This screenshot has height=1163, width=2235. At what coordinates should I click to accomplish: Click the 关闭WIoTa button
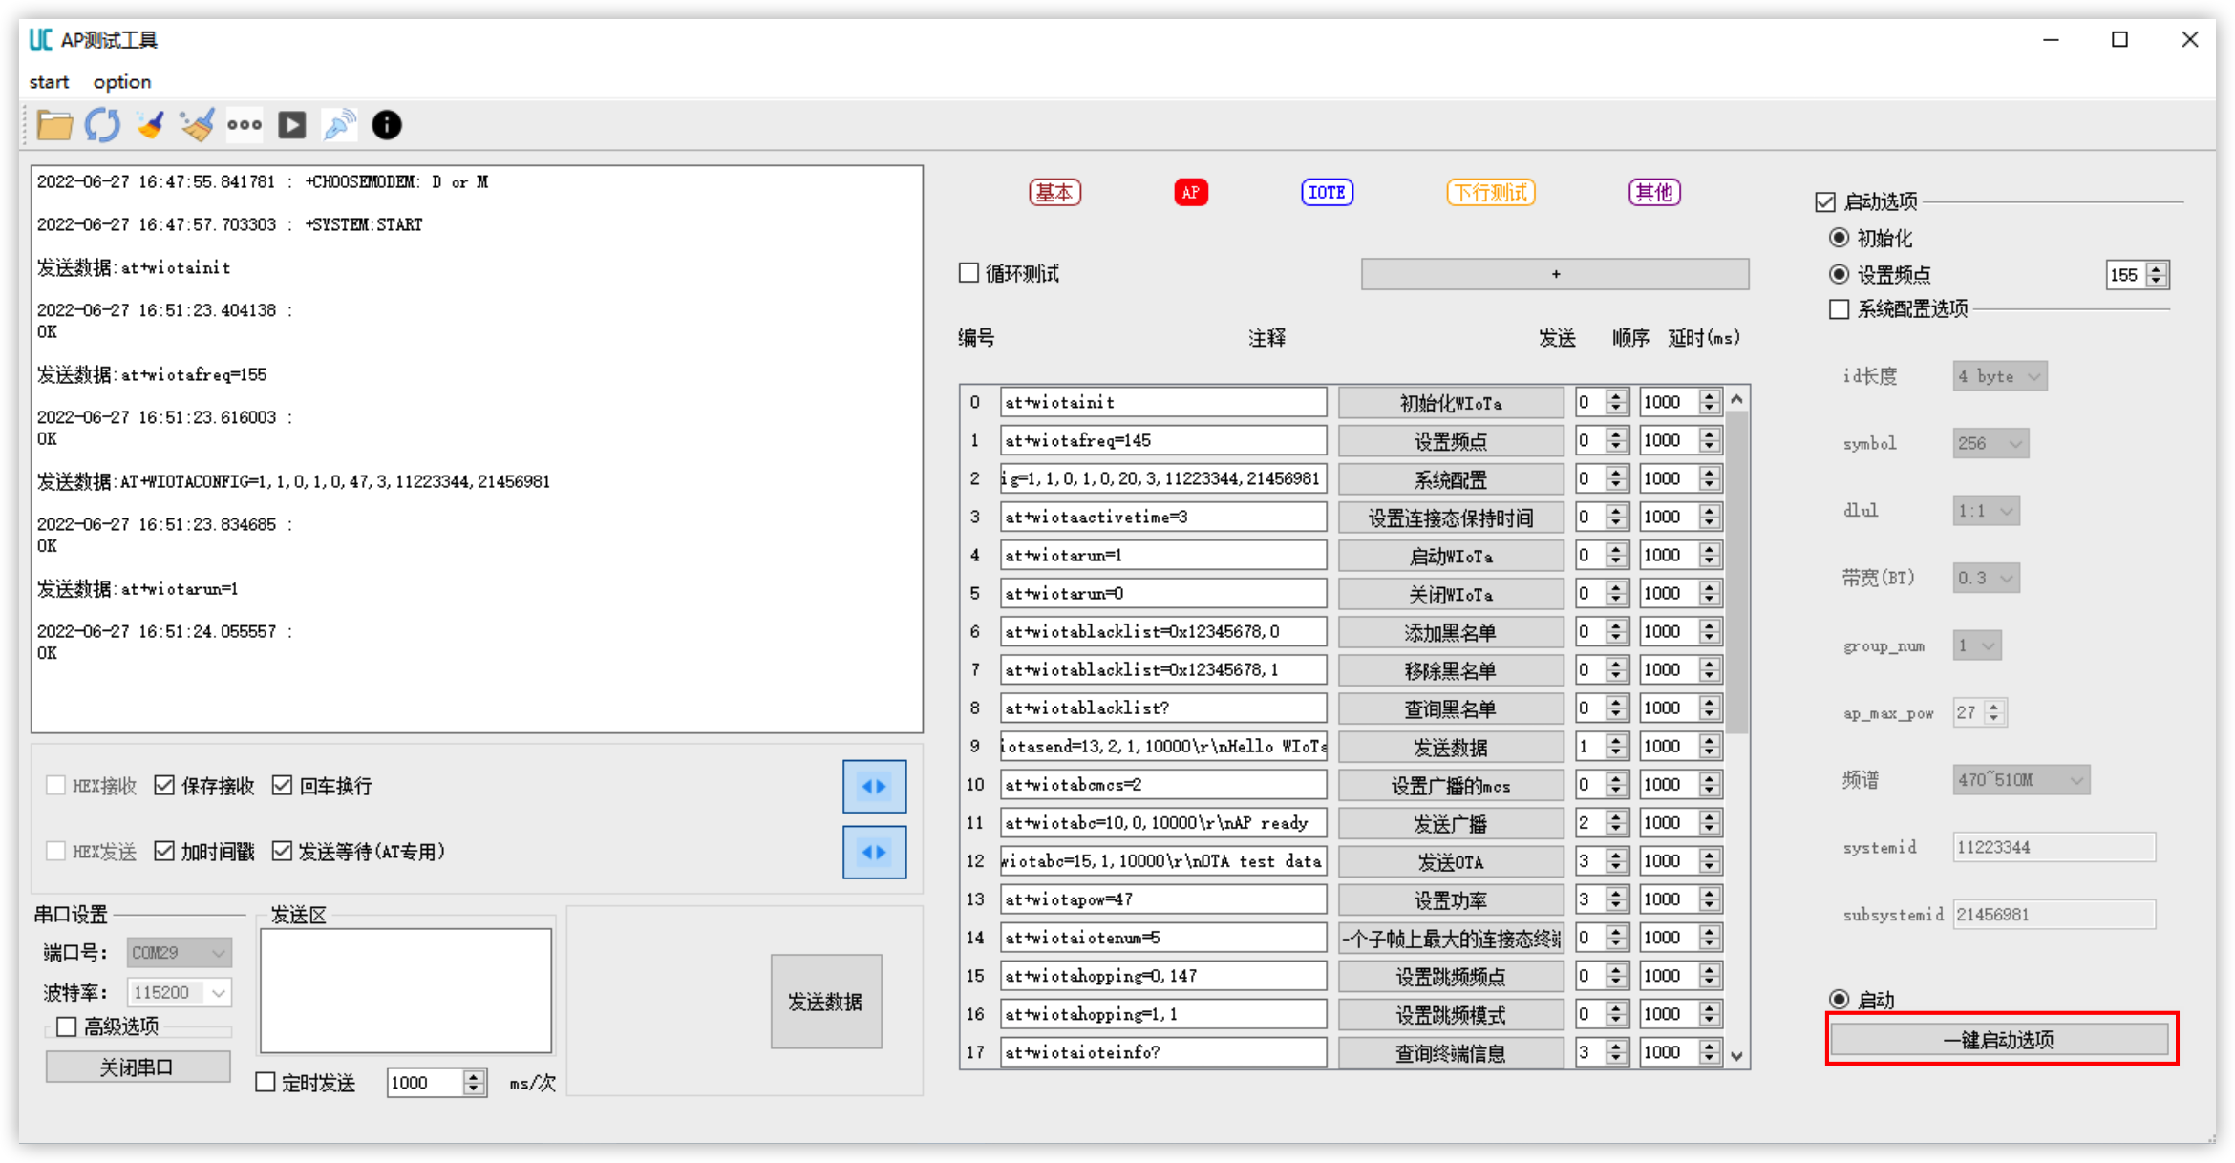click(x=1450, y=594)
